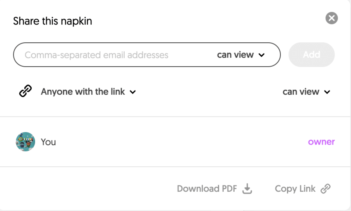
Task: Click the Download PDF text link
Action: click(207, 189)
